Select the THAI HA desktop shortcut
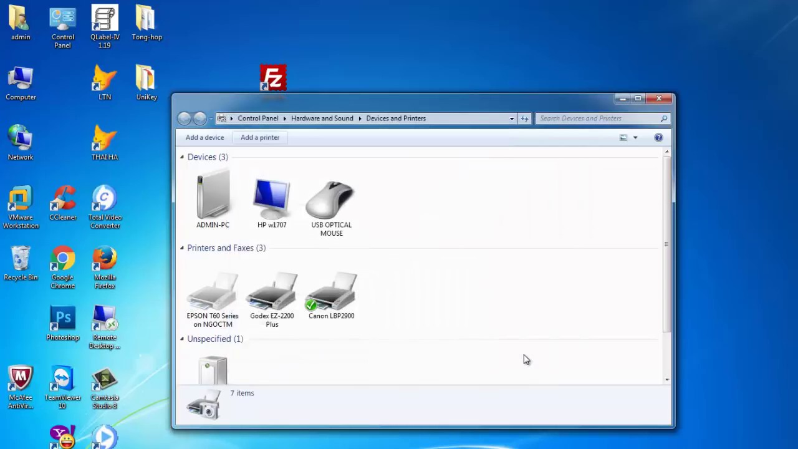 pos(105,143)
